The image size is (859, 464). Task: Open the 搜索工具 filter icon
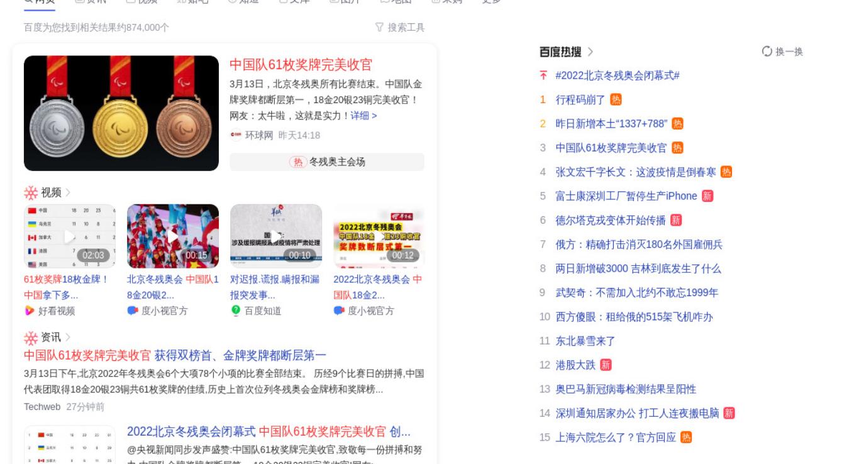tap(379, 28)
